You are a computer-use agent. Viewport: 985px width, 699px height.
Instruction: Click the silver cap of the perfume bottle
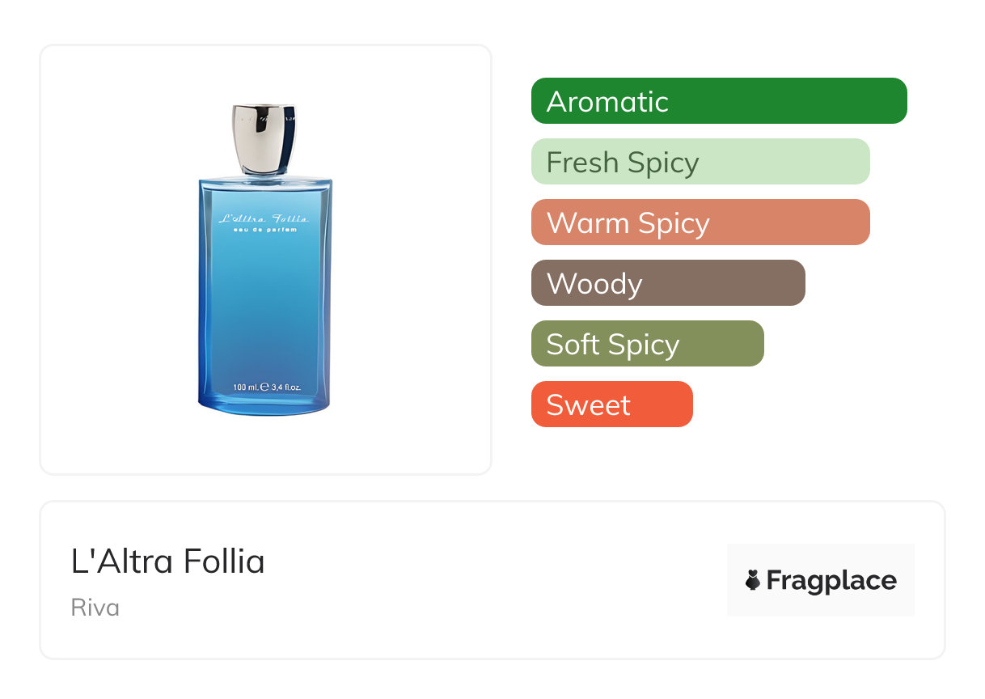(264, 139)
